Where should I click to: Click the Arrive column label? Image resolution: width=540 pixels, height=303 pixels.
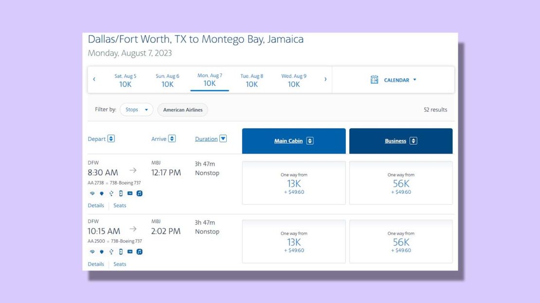pos(159,139)
